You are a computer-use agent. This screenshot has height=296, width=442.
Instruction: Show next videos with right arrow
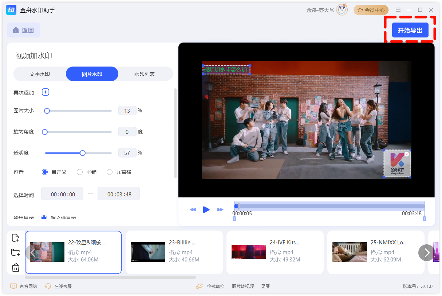click(426, 252)
